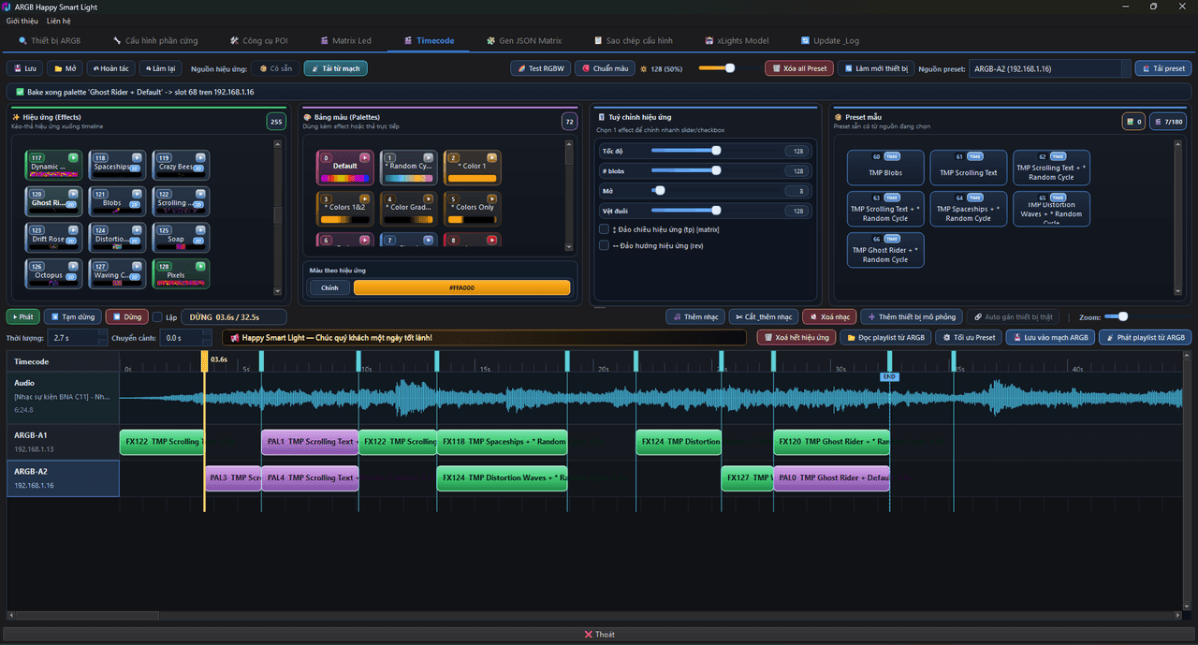Toggle Đảo hướng hiệu ứng (rev) checkbox
The height and width of the screenshot is (645, 1198).
[604, 245]
